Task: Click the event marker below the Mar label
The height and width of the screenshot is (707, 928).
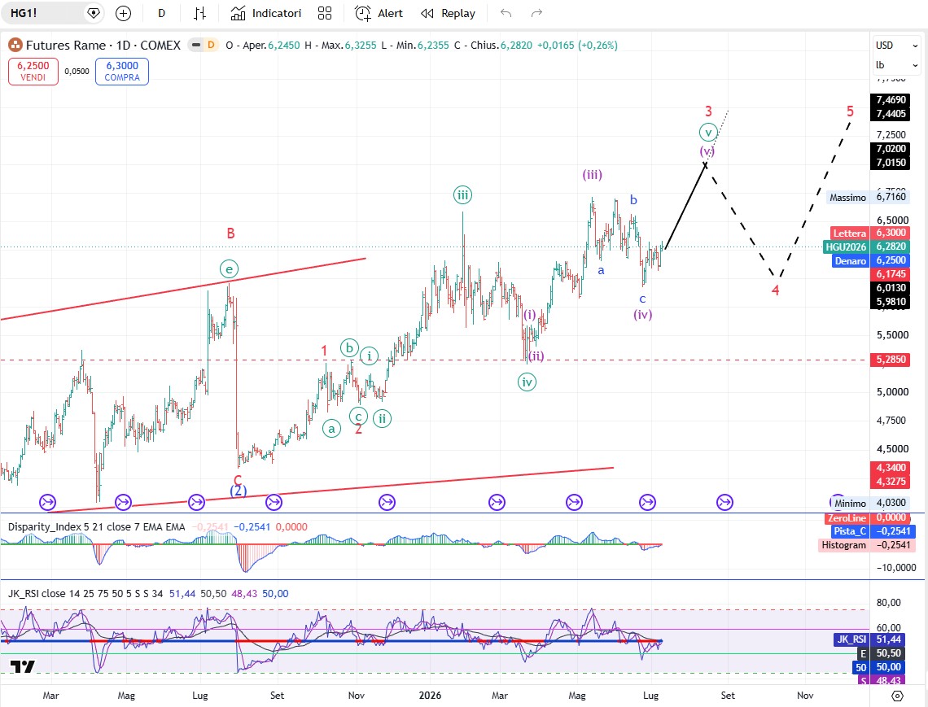Action: pyautogui.click(x=47, y=502)
